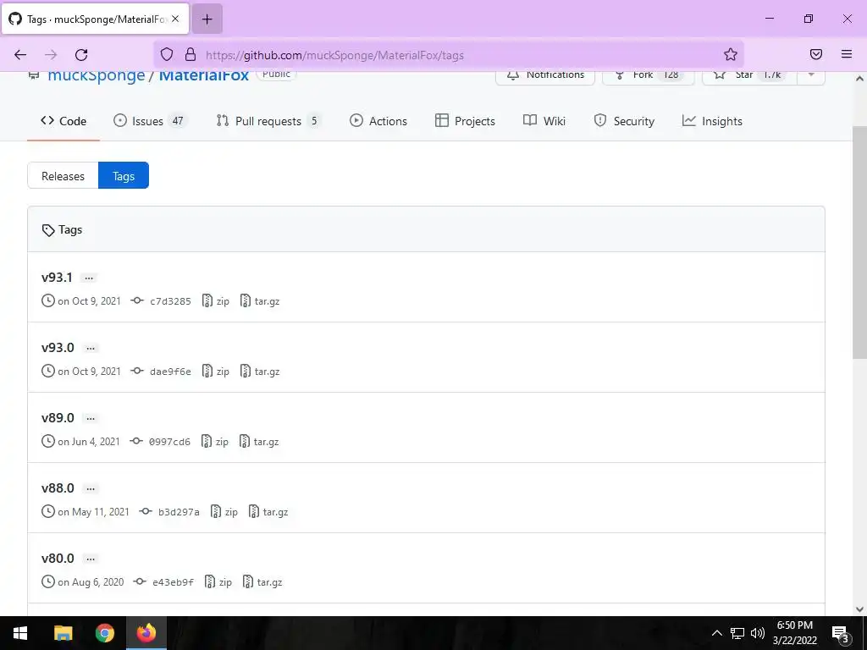
Task: Open the muckSponge owner link
Action: tap(97, 76)
